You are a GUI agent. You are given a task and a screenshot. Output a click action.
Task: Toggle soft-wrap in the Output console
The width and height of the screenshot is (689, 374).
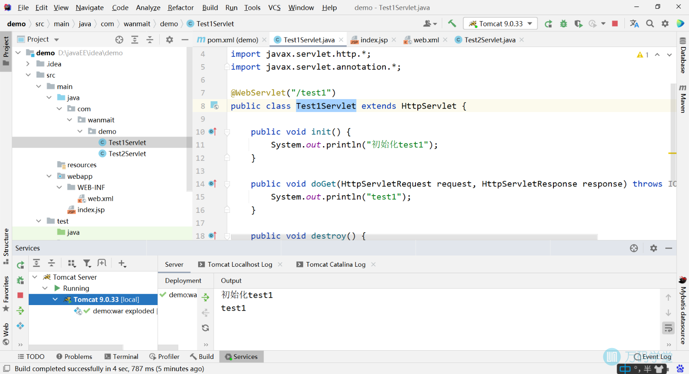coord(668,328)
